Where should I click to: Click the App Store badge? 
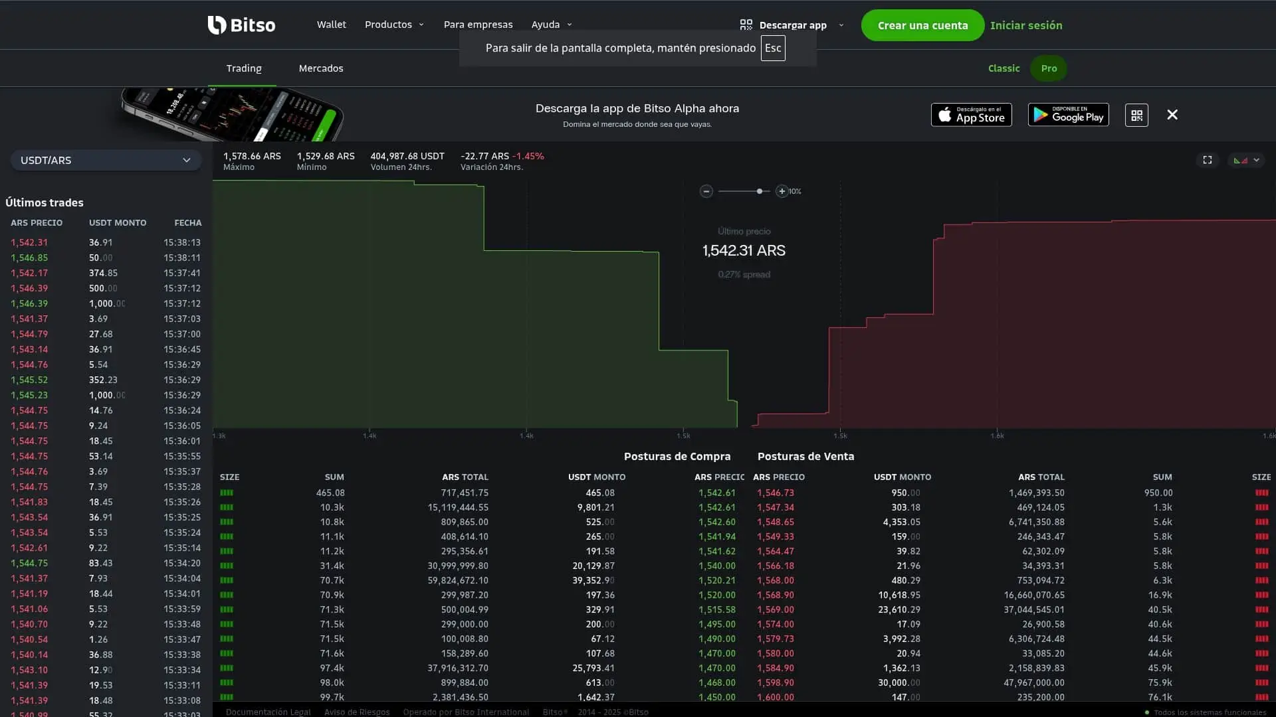coord(971,114)
